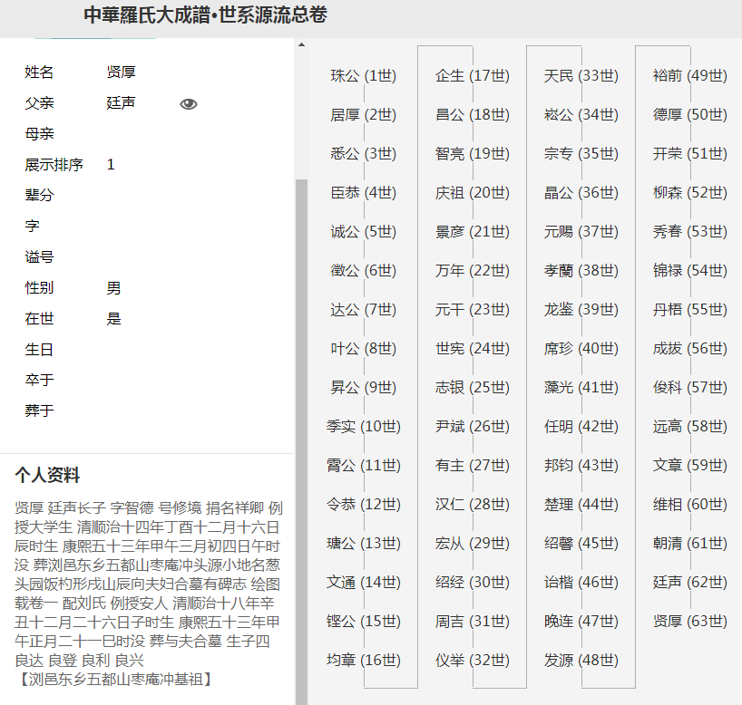Open 尹斌 (26世)
This screenshot has height=705, width=742.
pos(473,427)
